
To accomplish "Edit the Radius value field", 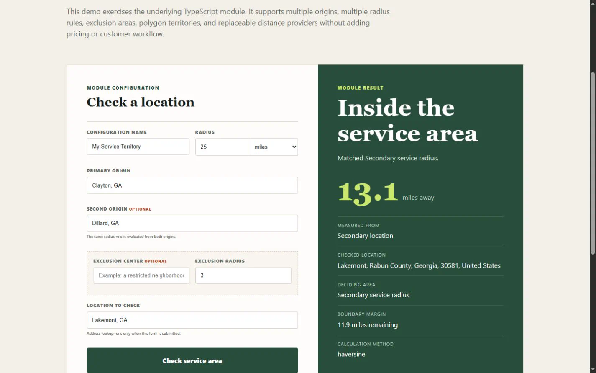I will point(222,147).
